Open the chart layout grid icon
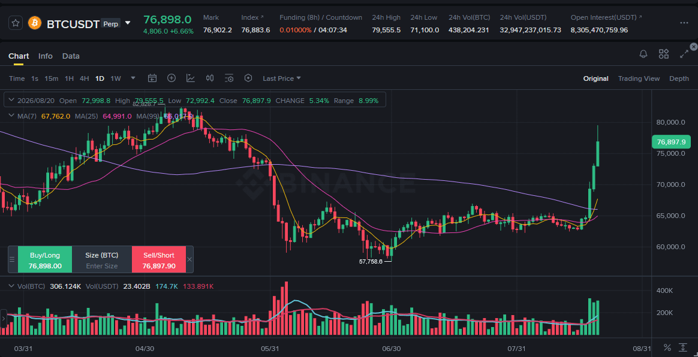The height and width of the screenshot is (357, 698). [664, 55]
